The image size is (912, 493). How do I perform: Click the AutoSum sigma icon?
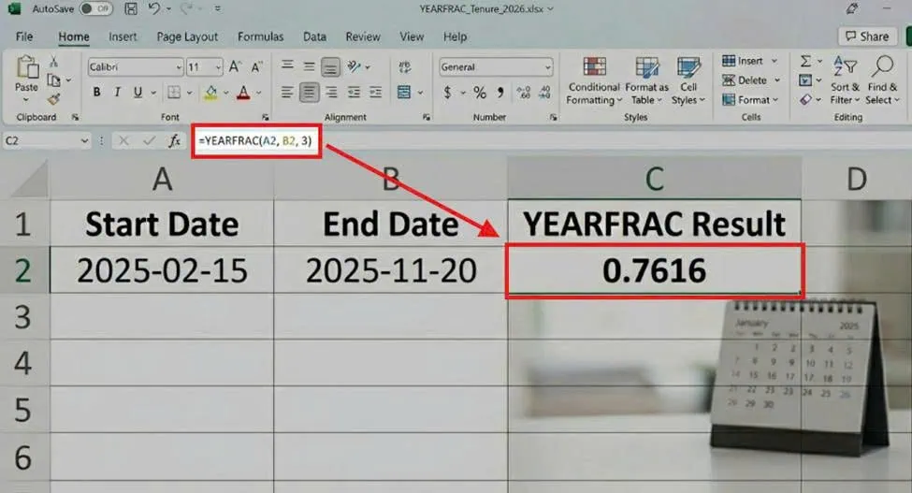805,61
